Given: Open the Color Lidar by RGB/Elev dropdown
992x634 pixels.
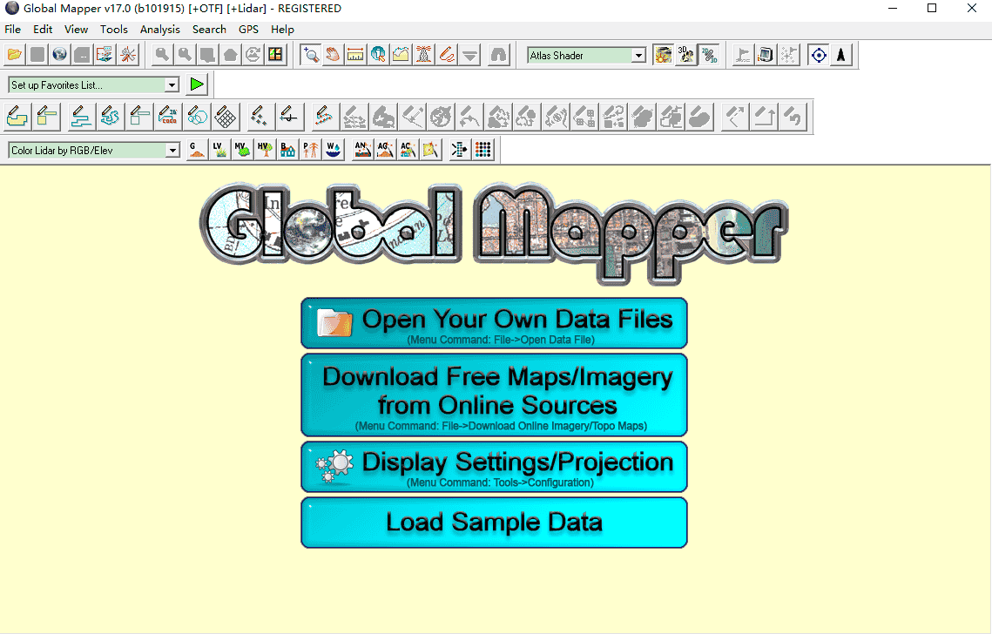Looking at the screenshot, I should [172, 151].
